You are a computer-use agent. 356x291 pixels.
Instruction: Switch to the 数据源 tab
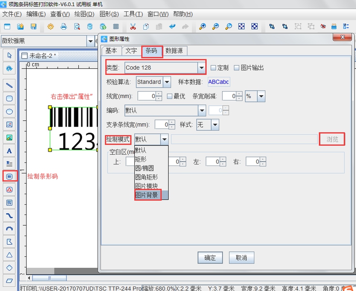tap(174, 51)
